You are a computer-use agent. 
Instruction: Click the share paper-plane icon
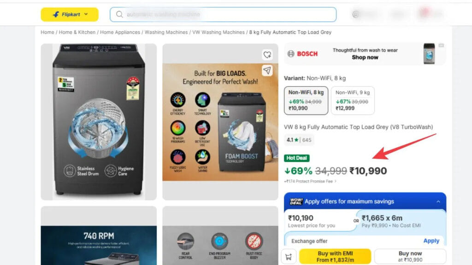coord(267,70)
